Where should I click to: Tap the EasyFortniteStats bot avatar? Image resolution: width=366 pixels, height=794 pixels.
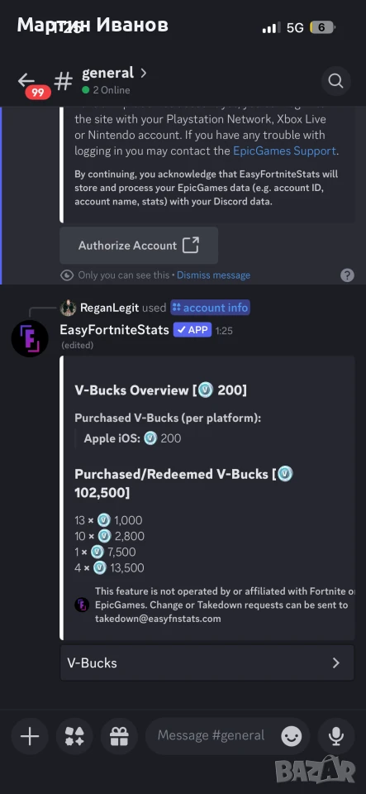(x=30, y=338)
